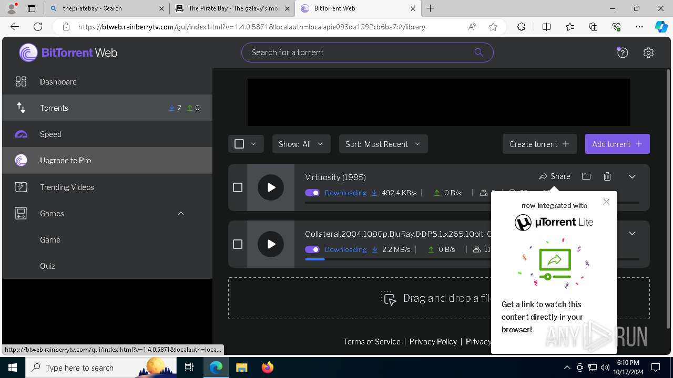The width and height of the screenshot is (673, 378).
Task: Toggle split screen in Edge
Action: [x=546, y=27]
